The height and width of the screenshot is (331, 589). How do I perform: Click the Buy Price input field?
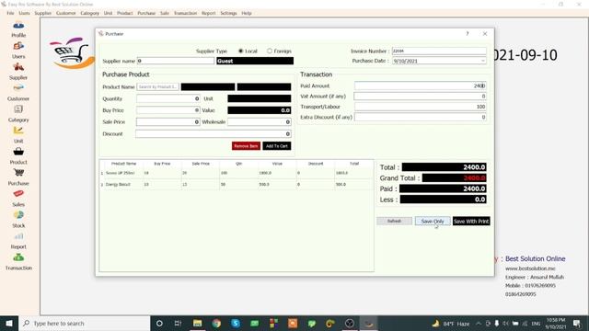tap(167, 110)
